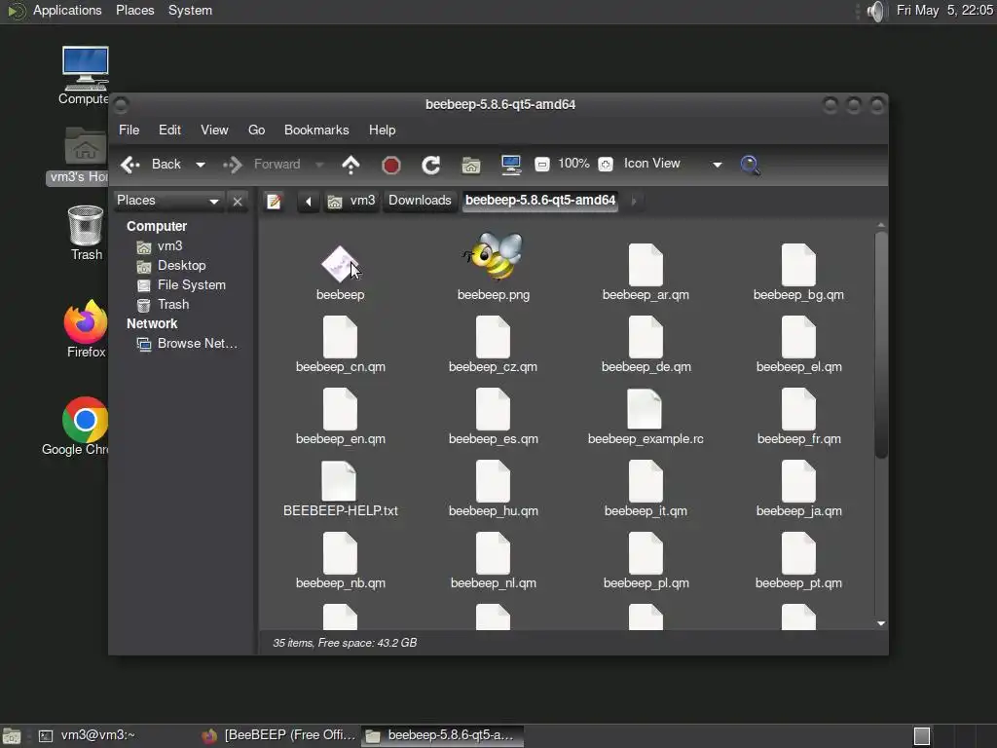Open the Icon View mode dropdown
Viewport: 997px width, 748px height.
pos(673,164)
